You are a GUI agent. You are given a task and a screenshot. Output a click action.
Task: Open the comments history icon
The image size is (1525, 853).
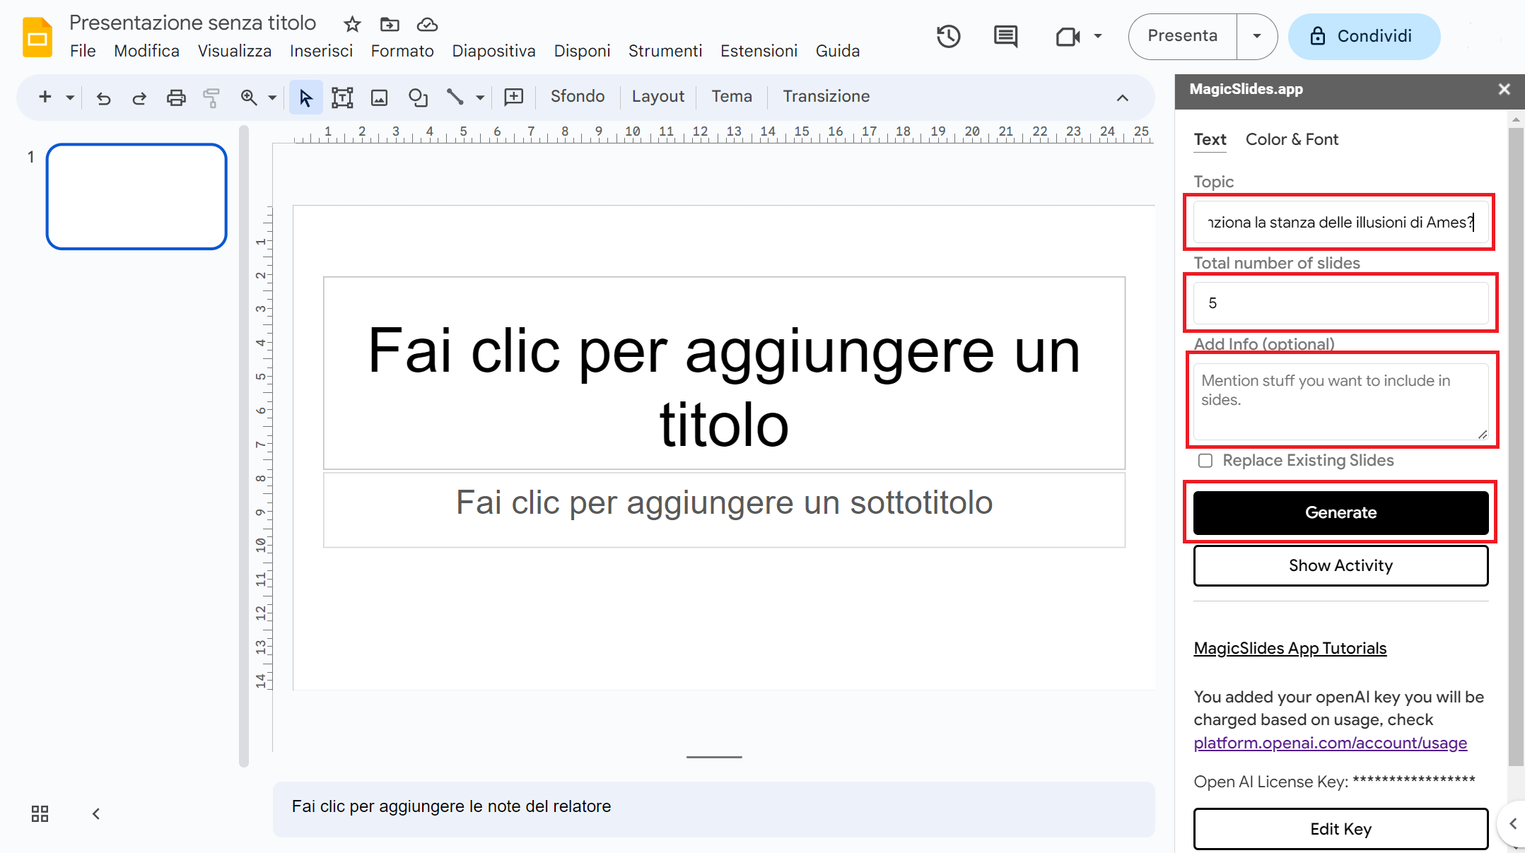pos(1005,36)
